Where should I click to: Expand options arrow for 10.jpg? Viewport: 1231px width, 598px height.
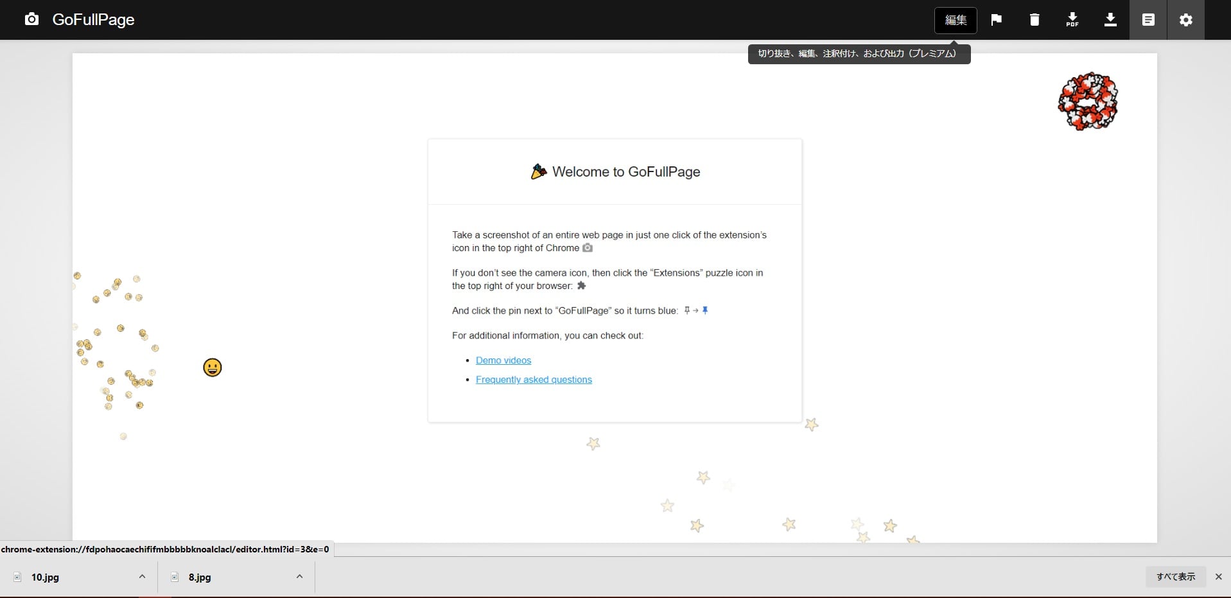[x=142, y=577]
